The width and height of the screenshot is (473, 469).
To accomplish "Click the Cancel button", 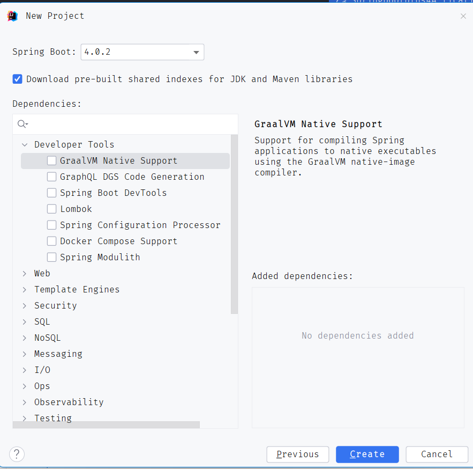I will (x=437, y=454).
